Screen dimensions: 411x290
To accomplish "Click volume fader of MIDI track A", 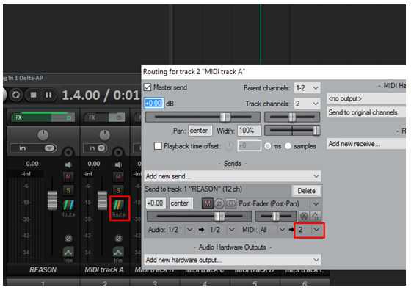I will coord(102,200).
